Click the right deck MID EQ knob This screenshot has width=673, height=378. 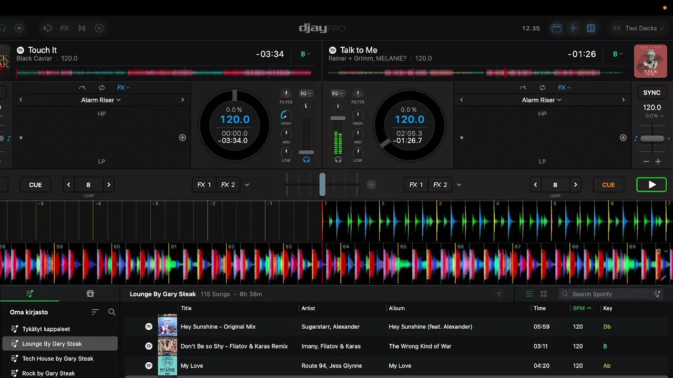pyautogui.click(x=358, y=134)
